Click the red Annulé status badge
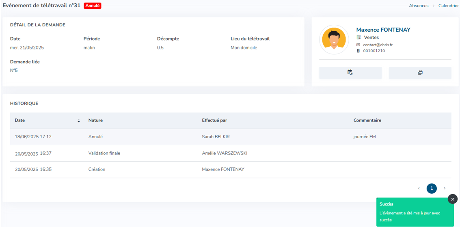This screenshot has height=227, width=460. tap(93, 6)
